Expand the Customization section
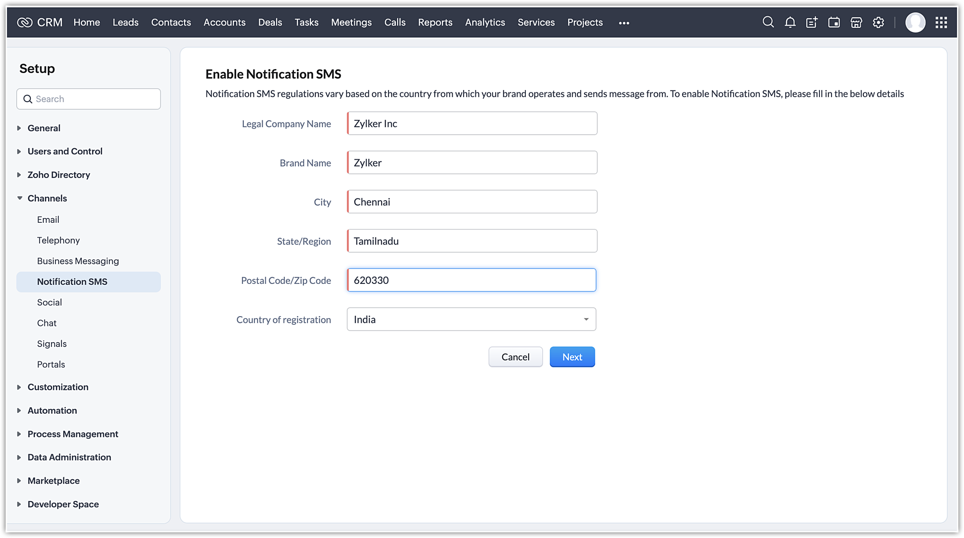The height and width of the screenshot is (538, 964). click(19, 387)
